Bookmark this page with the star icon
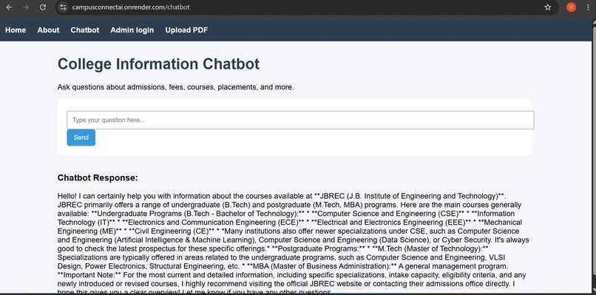This screenshot has height=295, width=596. pos(548,7)
